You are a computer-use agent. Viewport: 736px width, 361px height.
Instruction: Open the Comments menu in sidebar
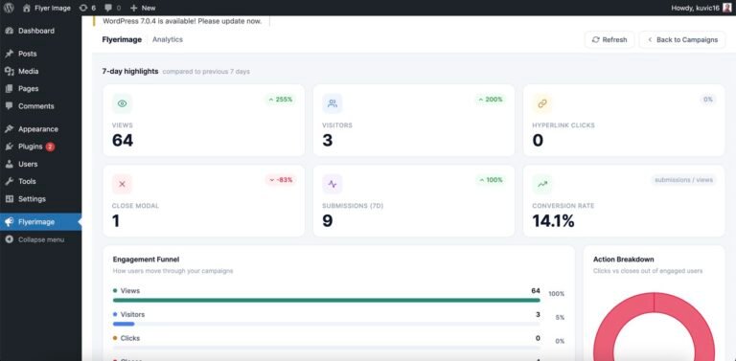(x=41, y=106)
